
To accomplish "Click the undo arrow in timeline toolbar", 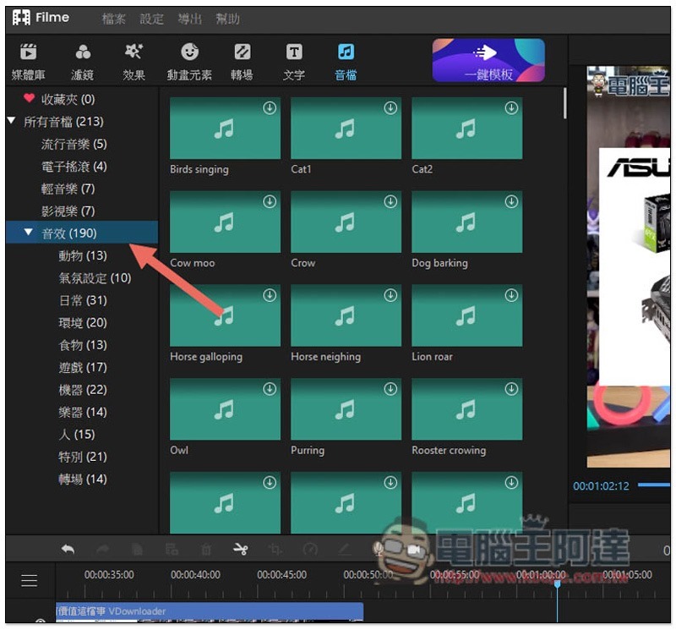I will pos(68,550).
